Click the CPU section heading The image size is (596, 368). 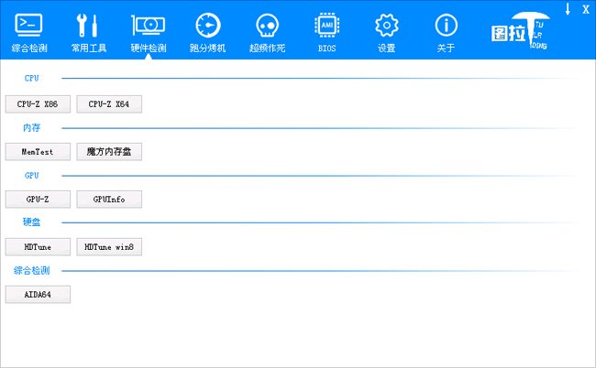pos(31,78)
